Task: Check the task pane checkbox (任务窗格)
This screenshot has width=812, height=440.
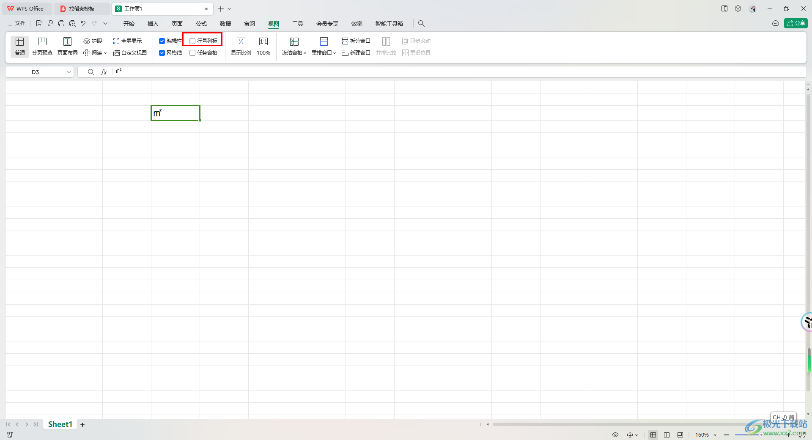Action: click(x=192, y=53)
